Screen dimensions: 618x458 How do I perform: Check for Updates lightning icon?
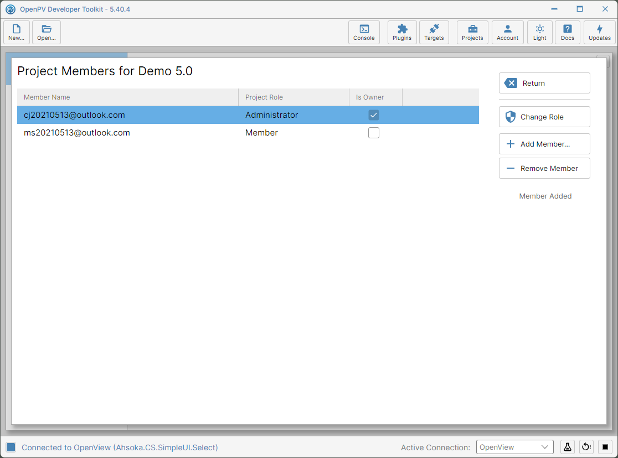[600, 32]
